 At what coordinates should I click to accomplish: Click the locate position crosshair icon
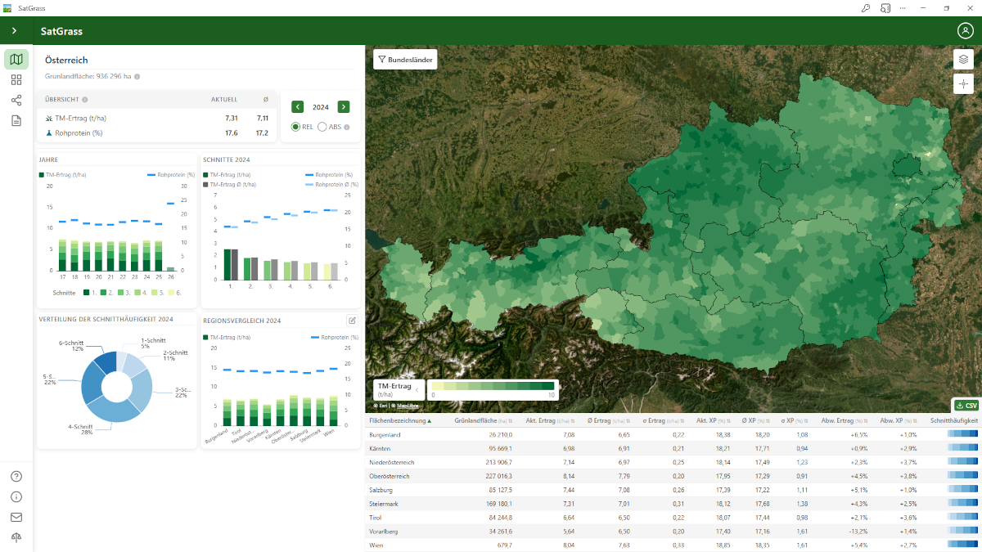(963, 83)
